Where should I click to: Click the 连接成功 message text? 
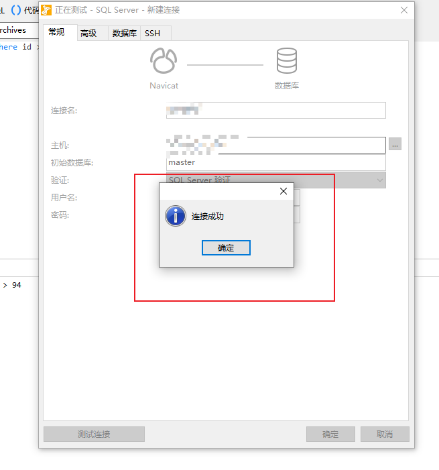[x=208, y=217]
